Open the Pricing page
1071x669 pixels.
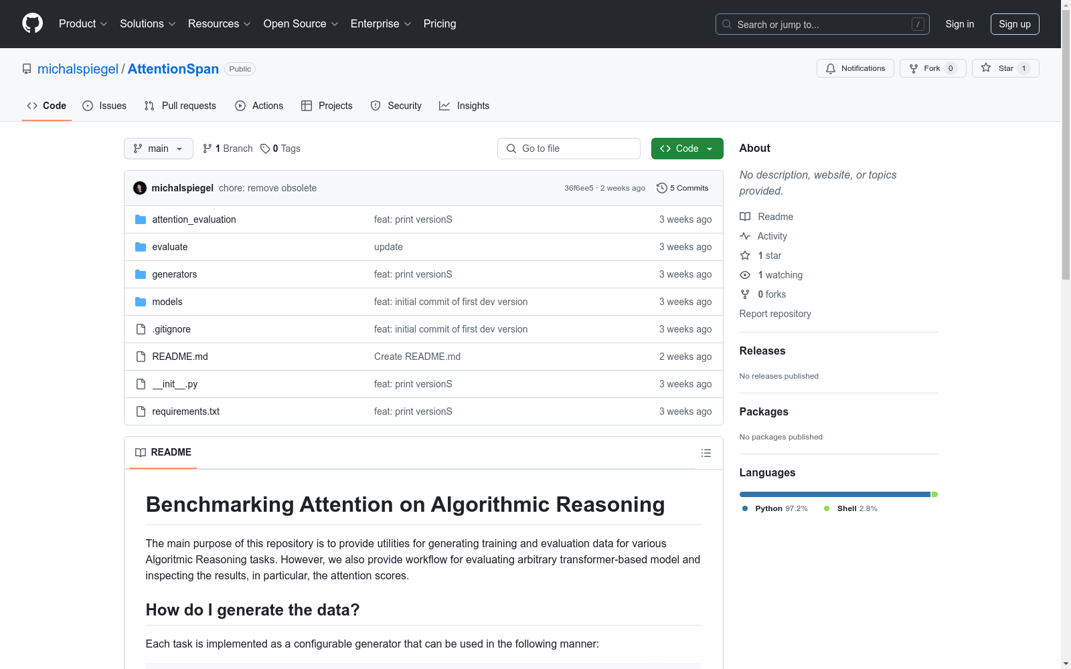440,24
